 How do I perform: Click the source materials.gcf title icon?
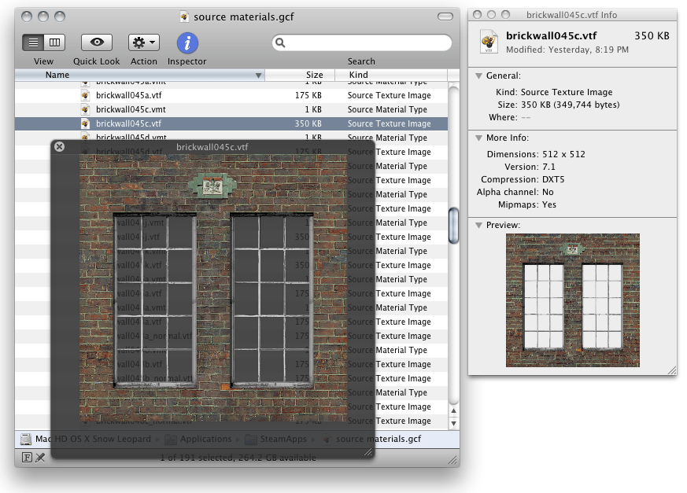coord(184,17)
